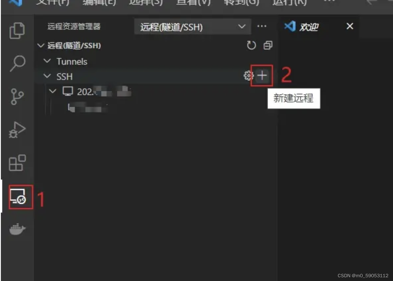393x281 pixels.
Task: Open the more actions ellipsis in panel header
Action: point(262,26)
